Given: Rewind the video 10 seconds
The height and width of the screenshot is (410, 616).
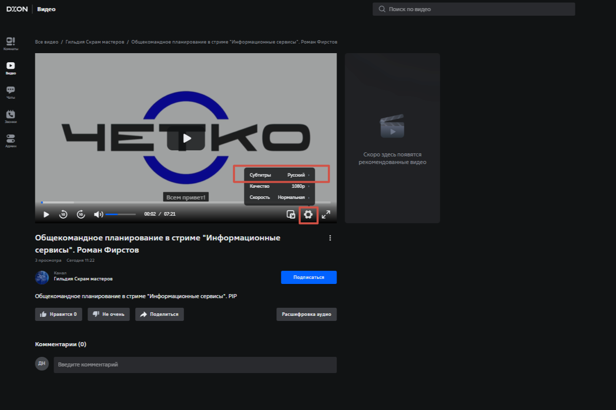Looking at the screenshot, I should pos(63,215).
